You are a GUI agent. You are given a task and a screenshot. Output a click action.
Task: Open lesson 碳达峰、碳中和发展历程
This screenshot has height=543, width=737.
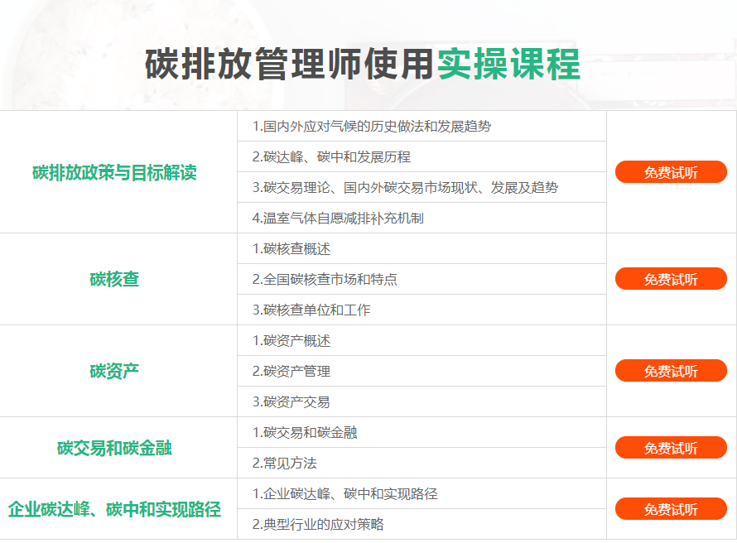click(x=331, y=157)
